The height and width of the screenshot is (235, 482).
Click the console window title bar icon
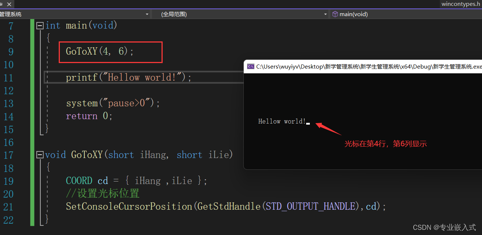pos(251,66)
